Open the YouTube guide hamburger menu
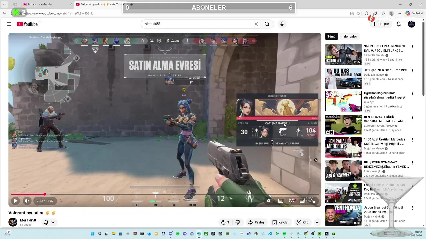Viewport: 426px width, 239px height. click(9, 24)
